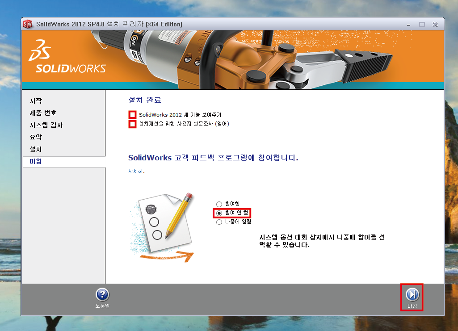Check 'SolidWorks 2012 새 기능 보여주기' box
Viewport: 458px width, 331px height.
click(133, 115)
